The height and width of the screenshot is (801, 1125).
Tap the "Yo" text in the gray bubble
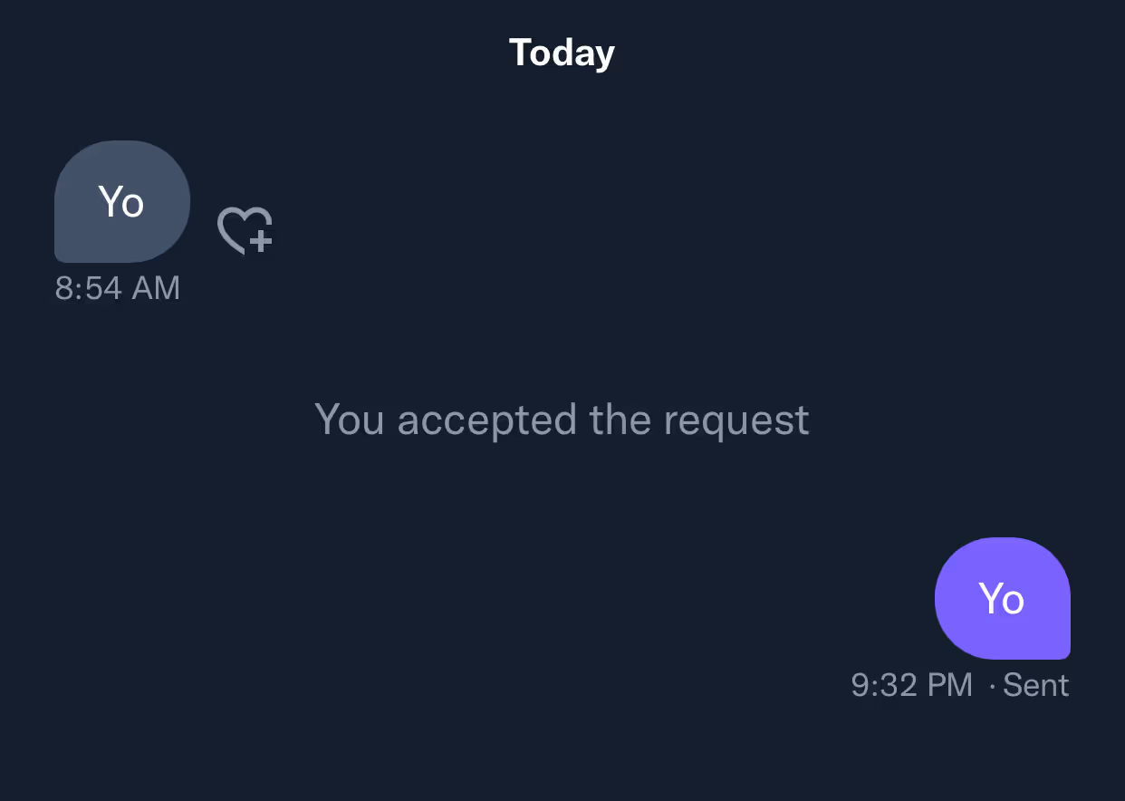click(121, 201)
